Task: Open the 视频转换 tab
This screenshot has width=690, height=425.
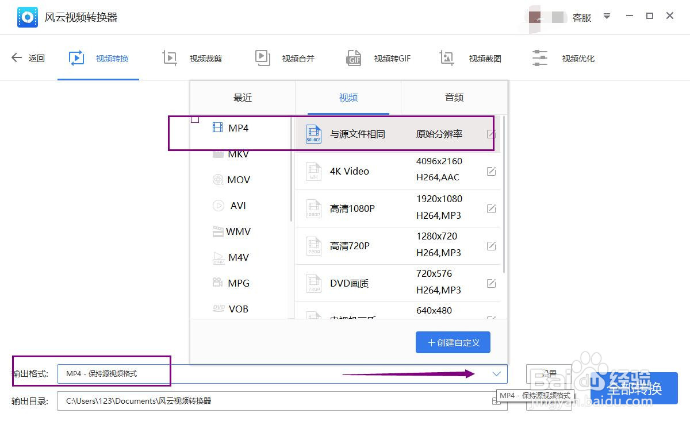Action: point(98,58)
